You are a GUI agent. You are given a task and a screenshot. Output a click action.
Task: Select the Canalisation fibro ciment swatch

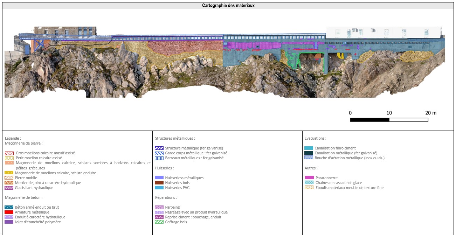[309, 148]
